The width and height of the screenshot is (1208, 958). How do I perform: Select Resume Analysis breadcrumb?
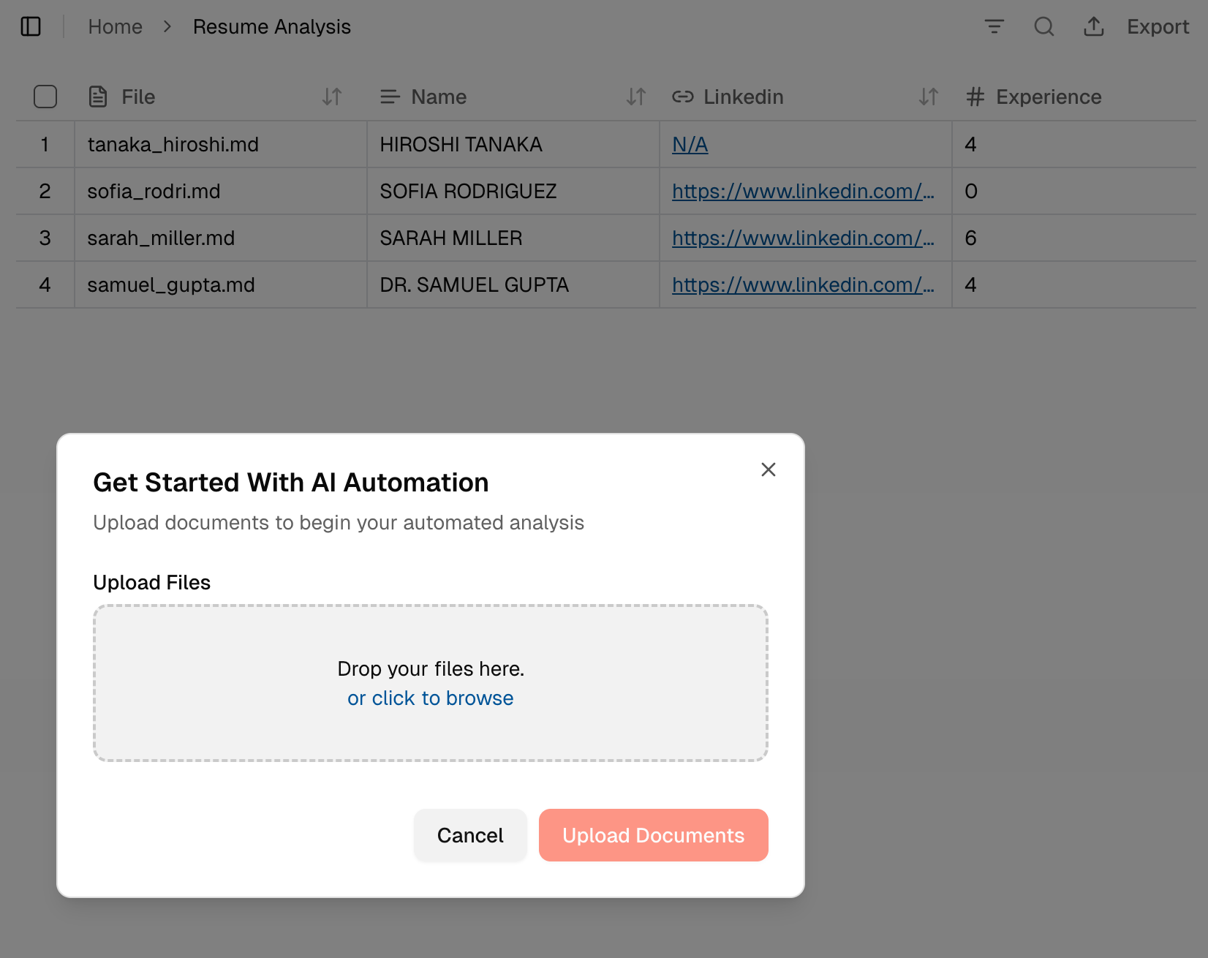pyautogui.click(x=271, y=27)
